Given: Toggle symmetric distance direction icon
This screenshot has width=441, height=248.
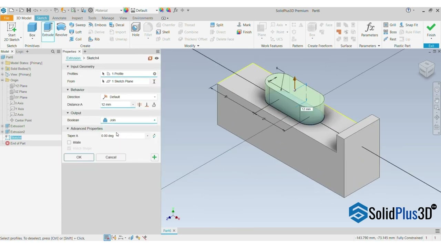Looking at the screenshot, I should [140, 105].
